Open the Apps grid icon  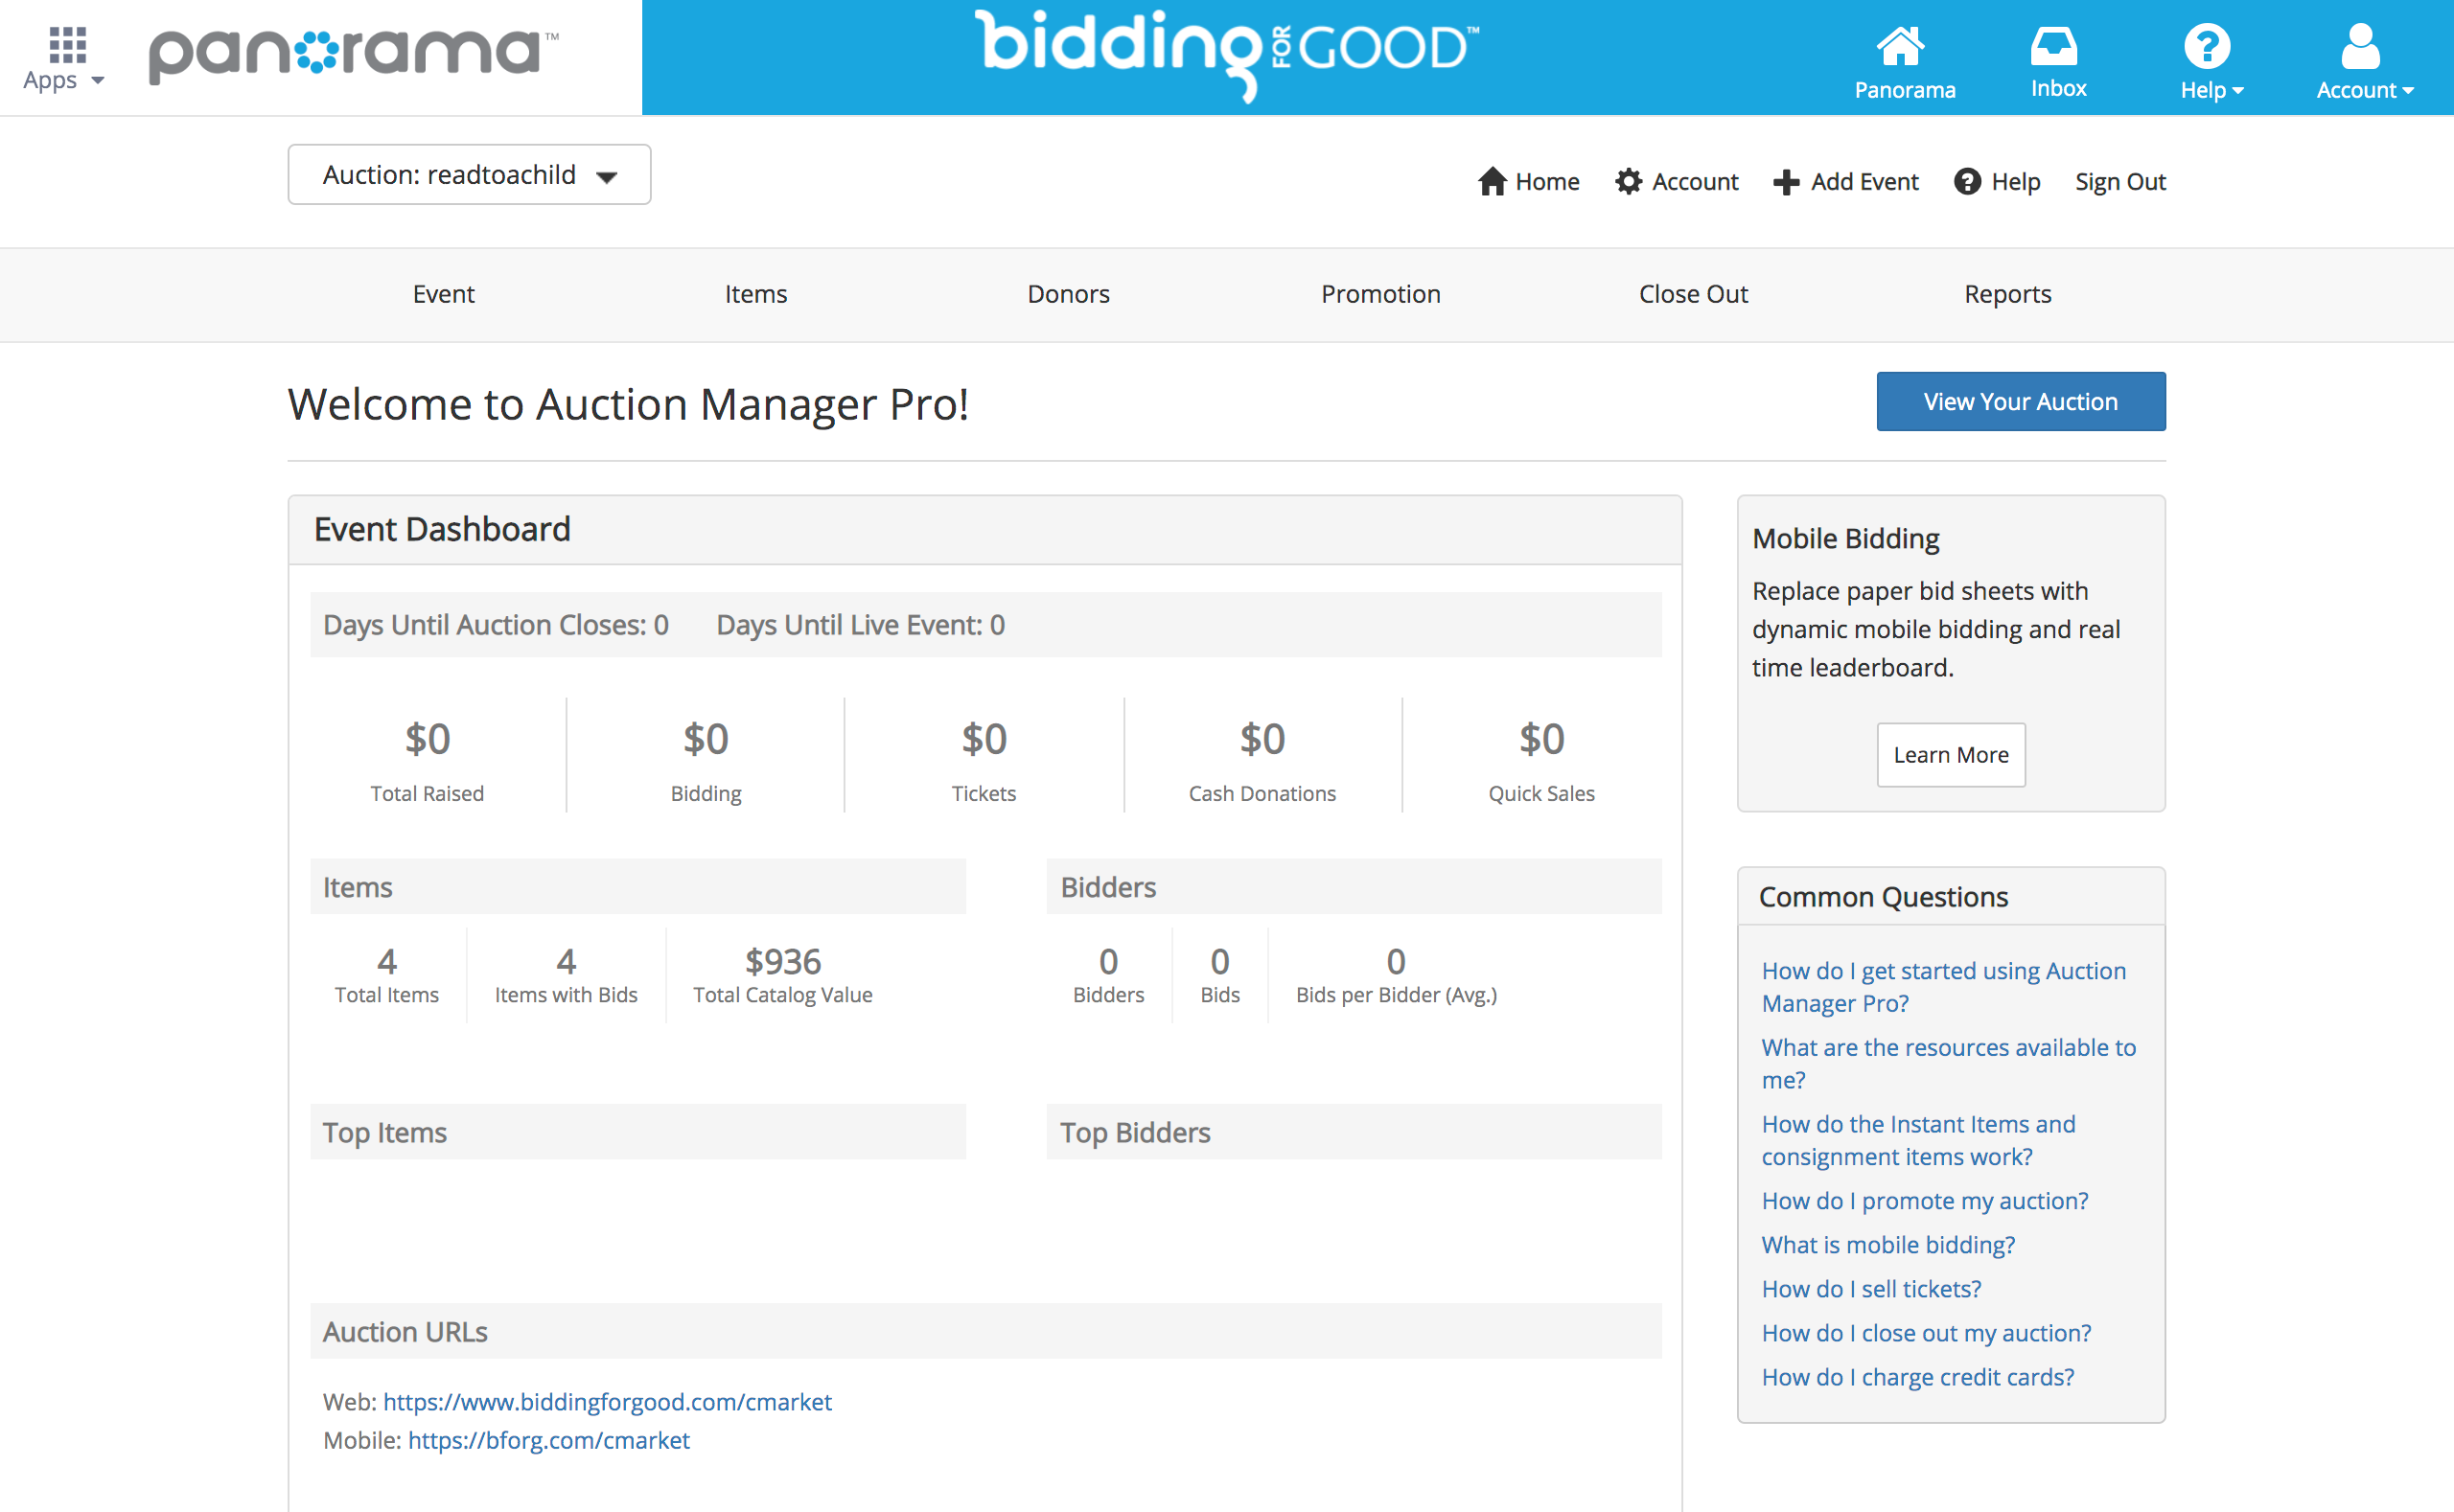point(66,46)
